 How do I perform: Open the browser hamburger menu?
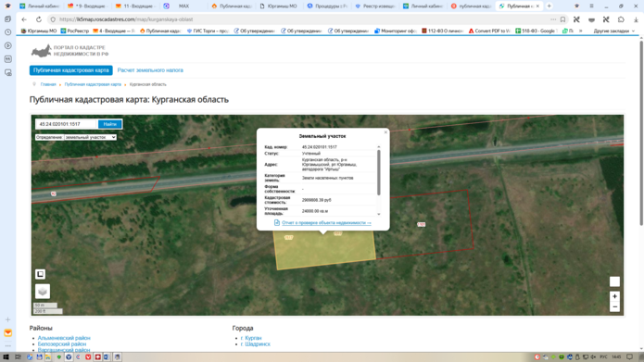(591, 6)
